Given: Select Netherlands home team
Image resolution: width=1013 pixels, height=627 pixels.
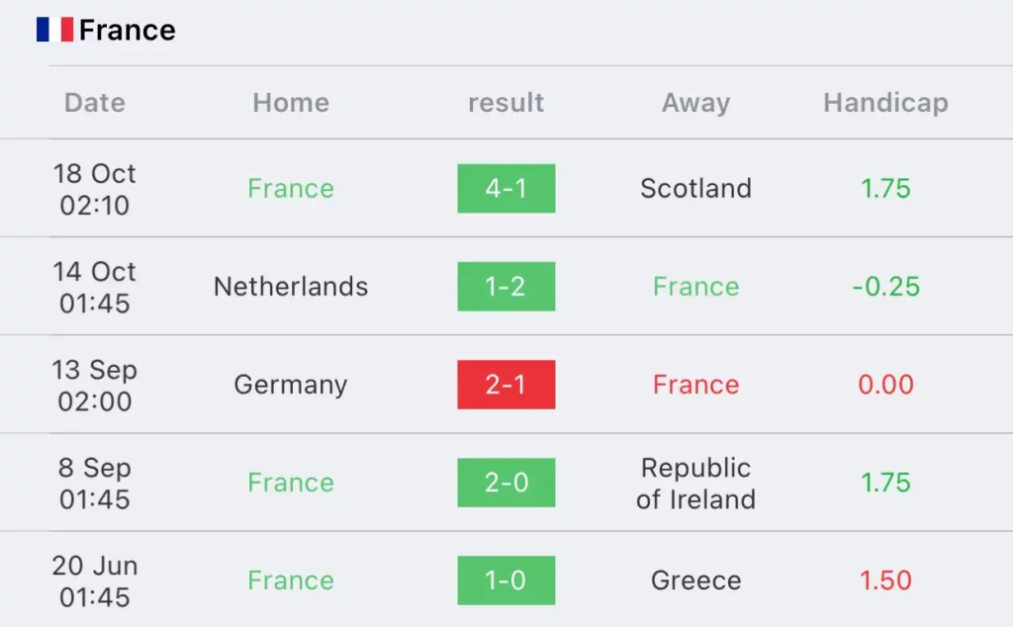Looking at the screenshot, I should [x=291, y=287].
